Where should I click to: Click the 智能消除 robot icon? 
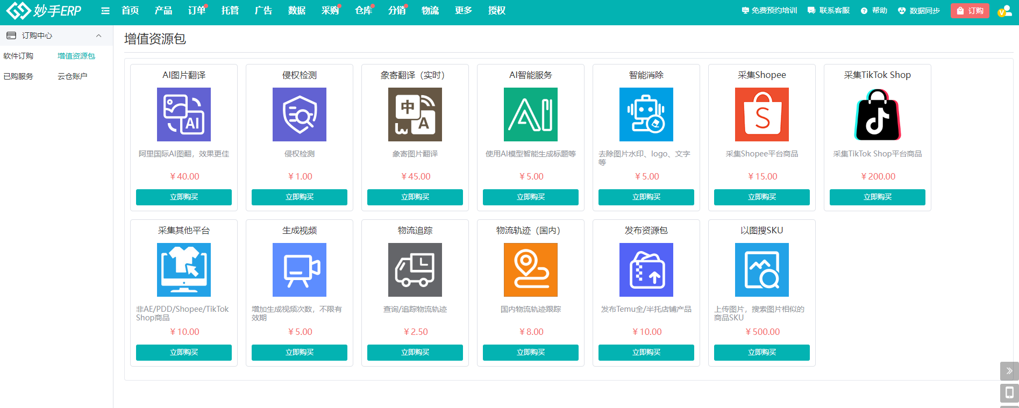tap(646, 114)
